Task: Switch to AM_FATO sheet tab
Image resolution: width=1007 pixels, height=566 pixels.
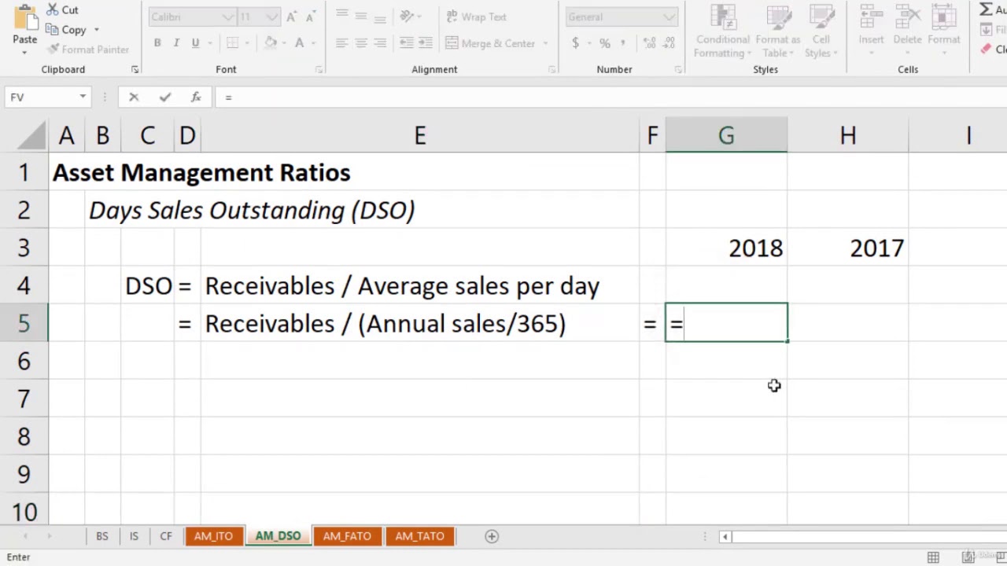Action: click(x=347, y=536)
